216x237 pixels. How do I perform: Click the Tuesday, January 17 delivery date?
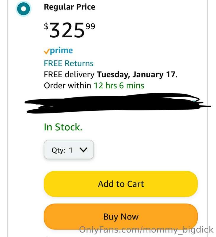pos(136,74)
